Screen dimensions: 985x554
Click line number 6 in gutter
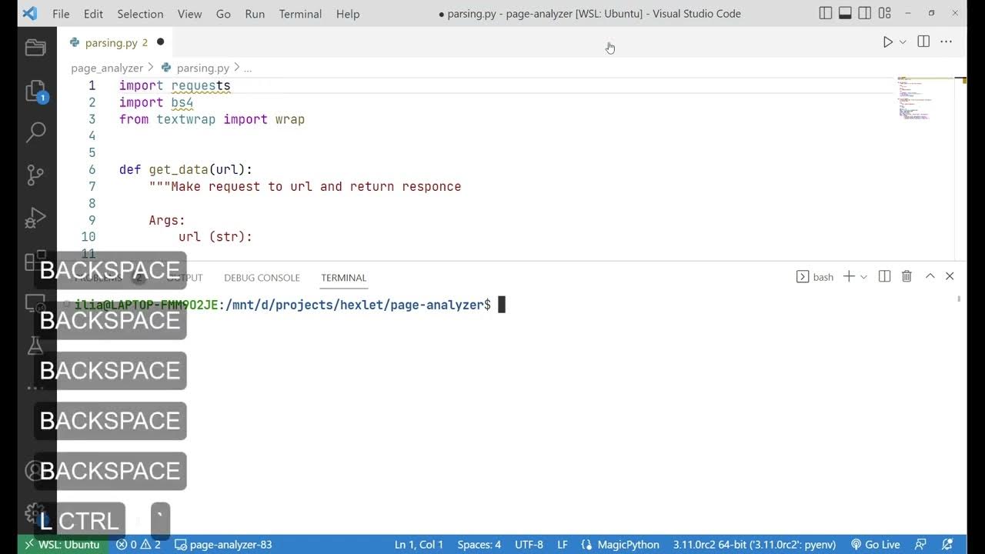pos(92,169)
